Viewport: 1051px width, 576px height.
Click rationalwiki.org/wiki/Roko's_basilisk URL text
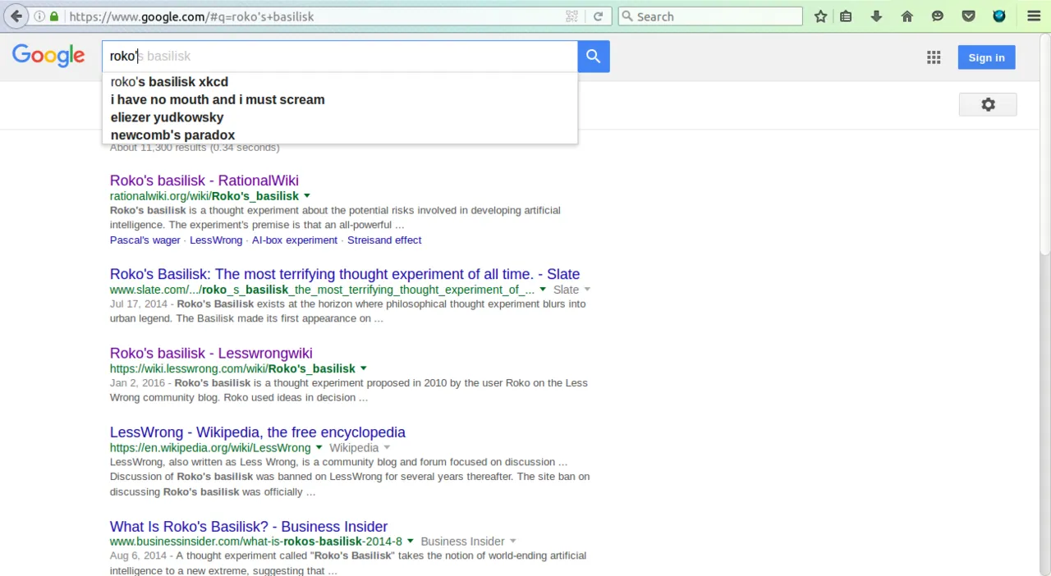tap(204, 196)
